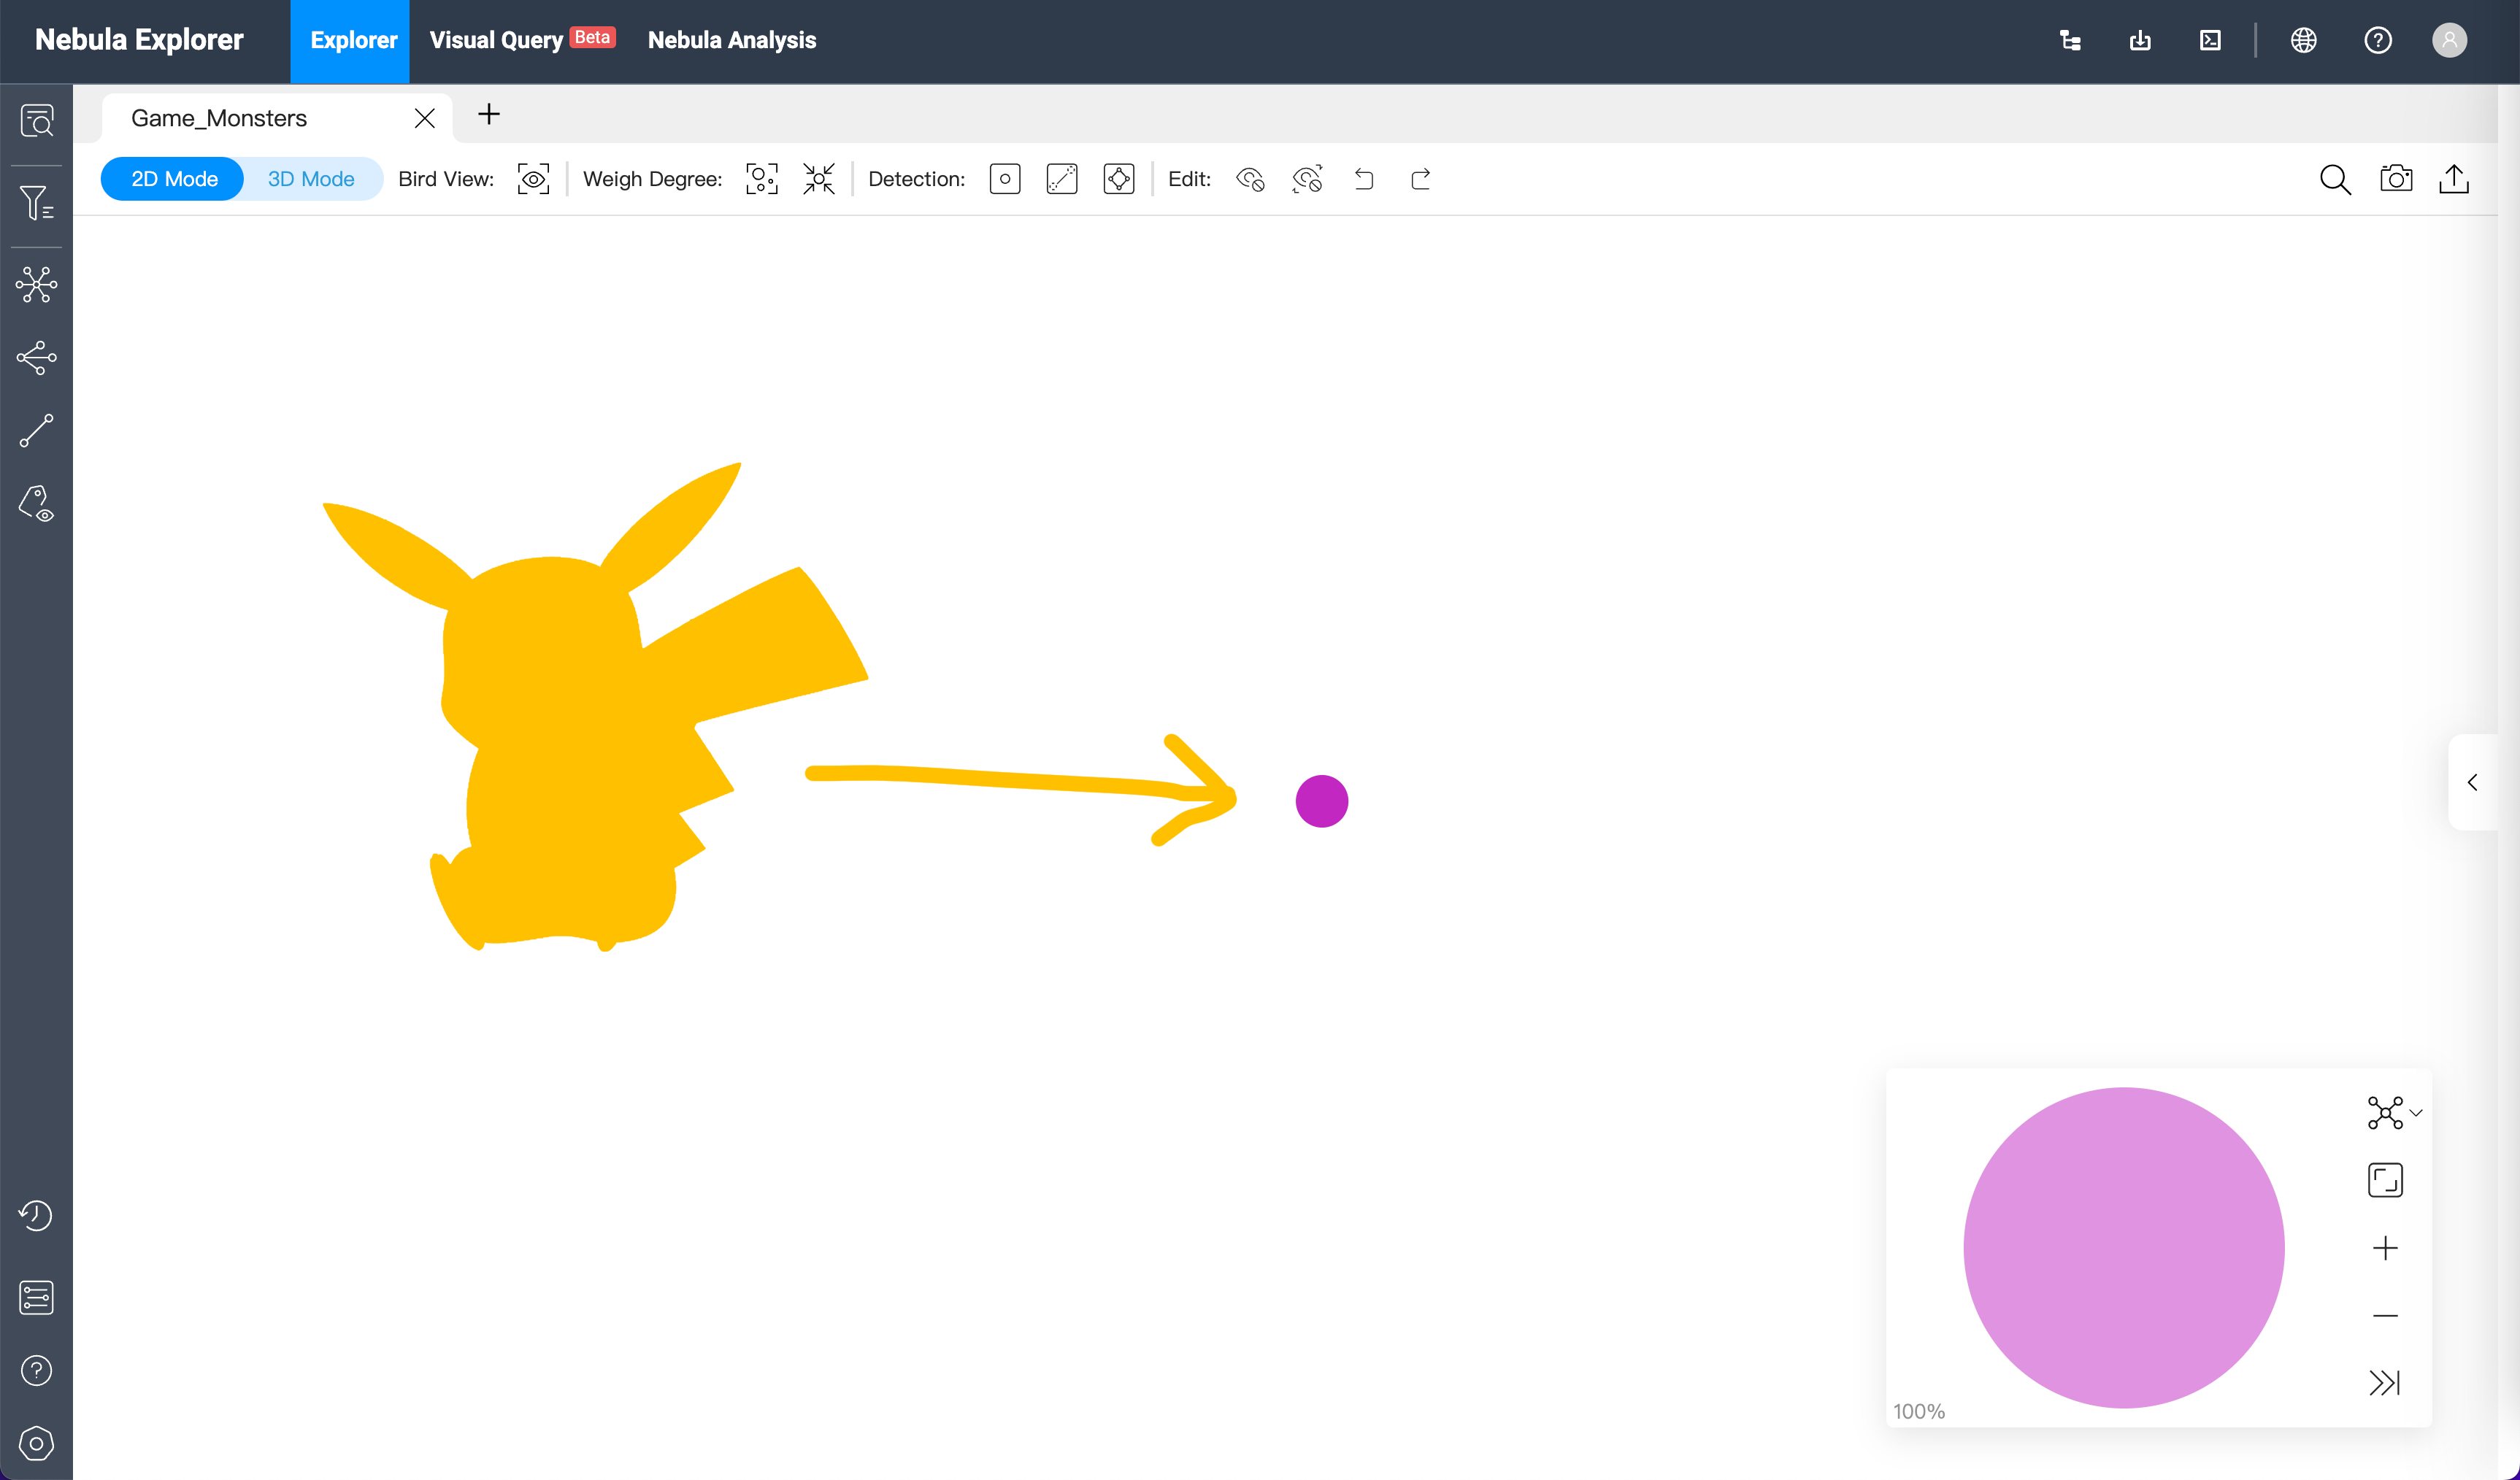Select the edge Detection icon
Viewport: 2520px width, 1480px height.
(1062, 179)
